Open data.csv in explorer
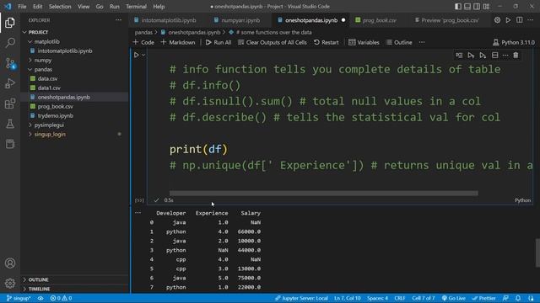 click(x=47, y=78)
